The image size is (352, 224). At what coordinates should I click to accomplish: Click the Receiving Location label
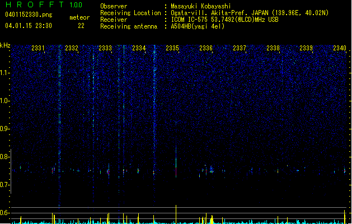coord(130,13)
